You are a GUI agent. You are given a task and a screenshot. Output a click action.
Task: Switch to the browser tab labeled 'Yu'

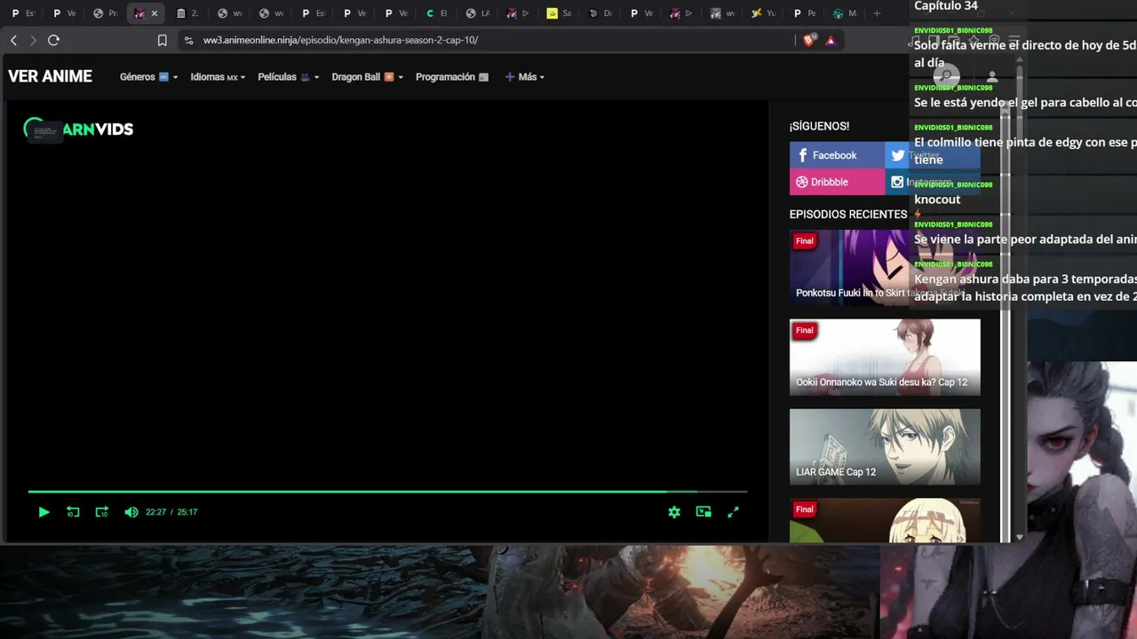point(764,13)
